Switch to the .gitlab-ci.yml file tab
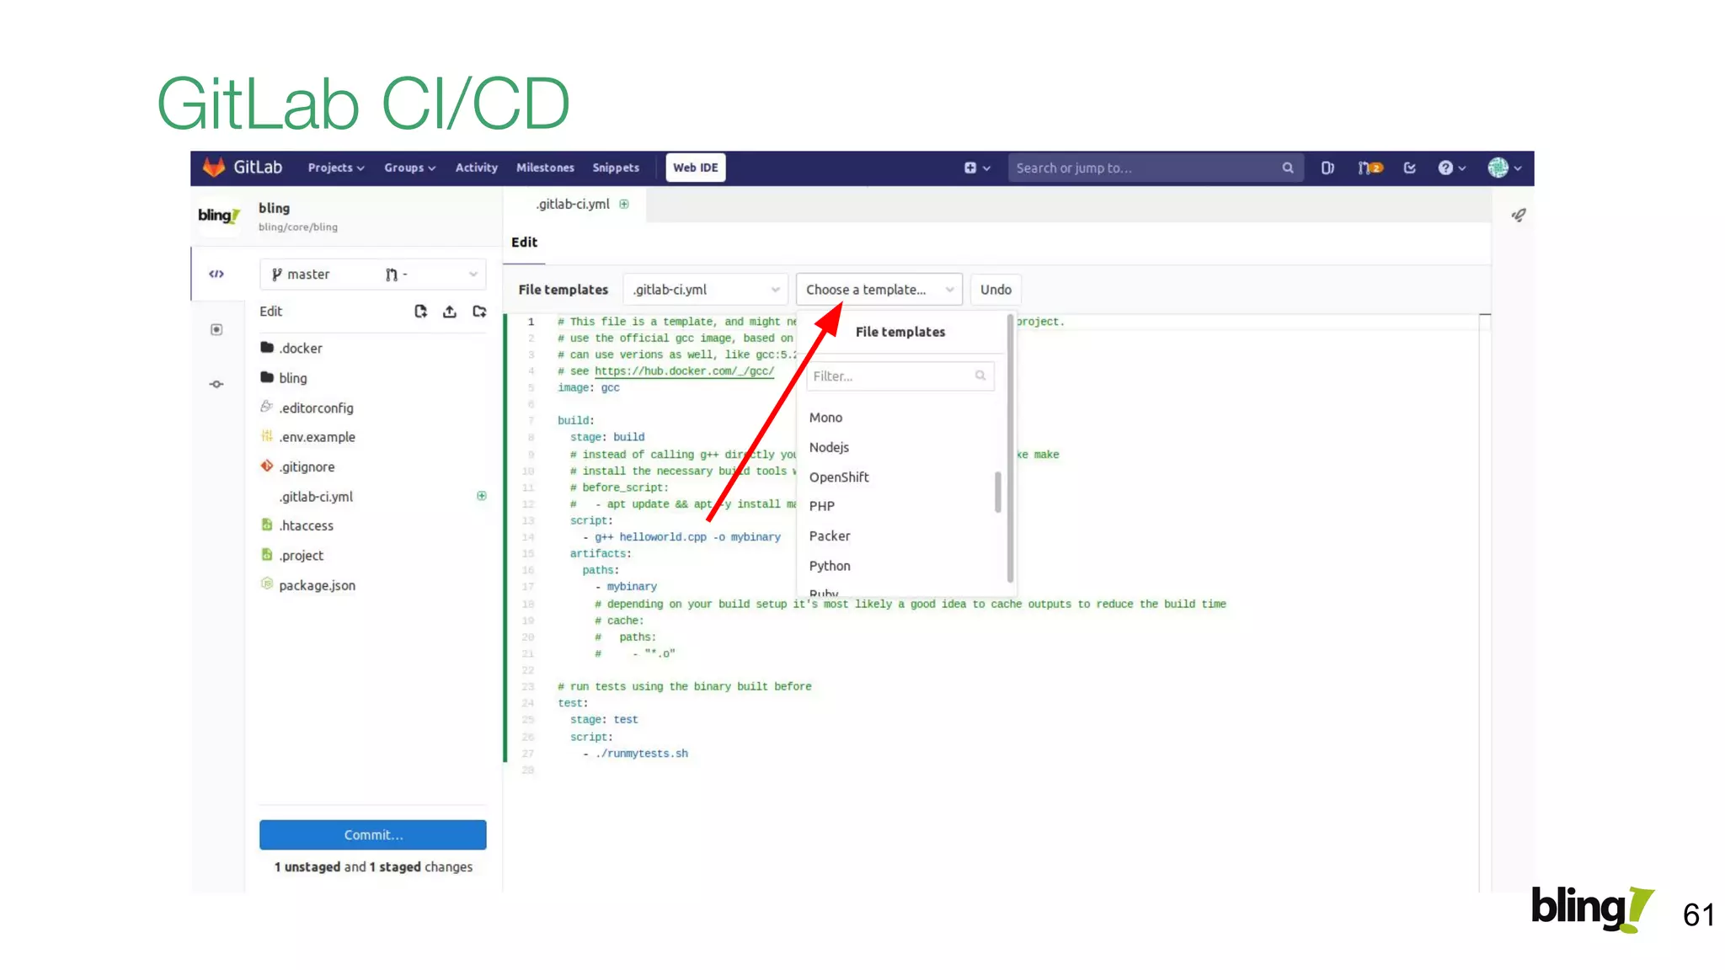 (x=575, y=204)
